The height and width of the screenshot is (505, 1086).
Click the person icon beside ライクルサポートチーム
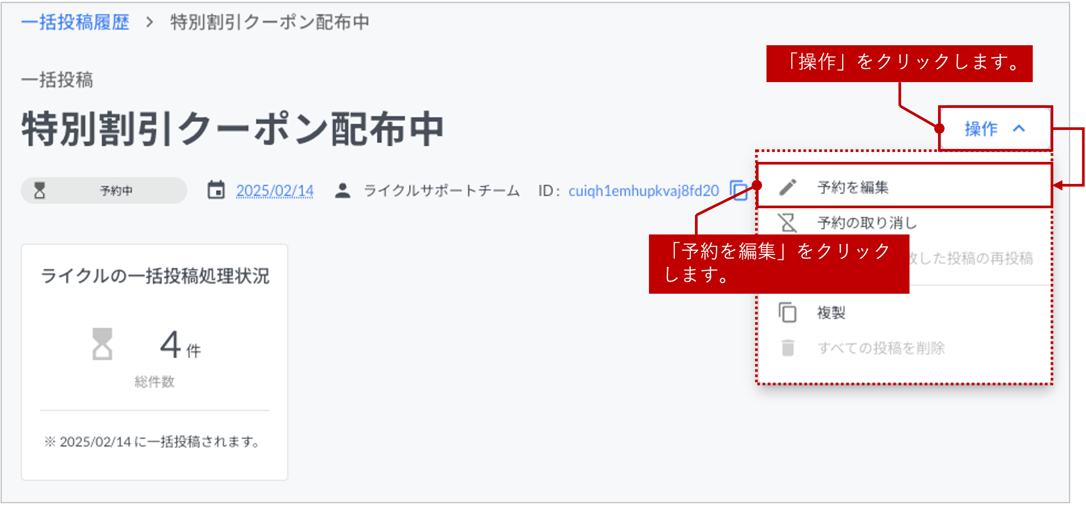pyautogui.click(x=343, y=190)
